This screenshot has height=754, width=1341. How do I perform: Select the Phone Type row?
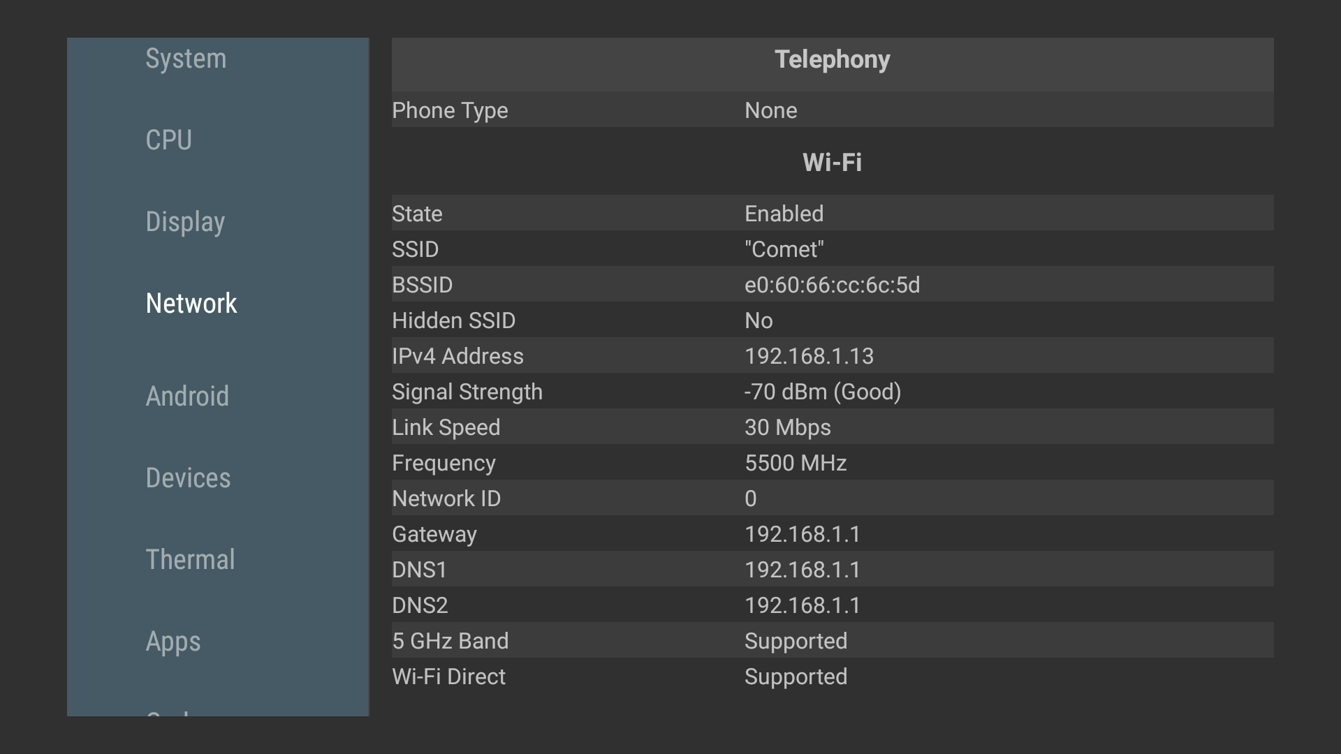832,110
